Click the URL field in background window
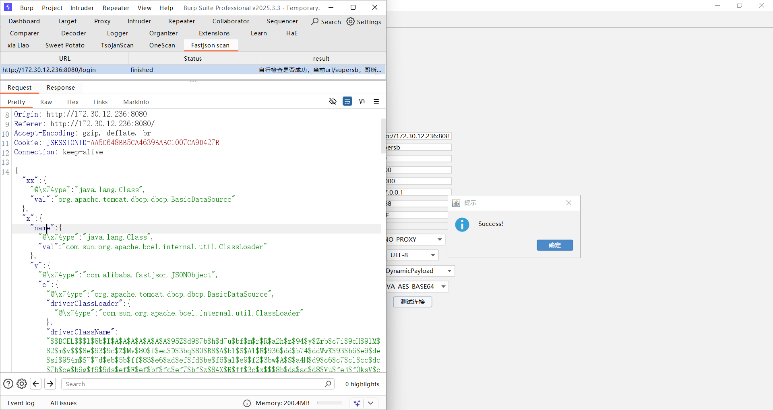The width and height of the screenshot is (773, 410). (419, 136)
